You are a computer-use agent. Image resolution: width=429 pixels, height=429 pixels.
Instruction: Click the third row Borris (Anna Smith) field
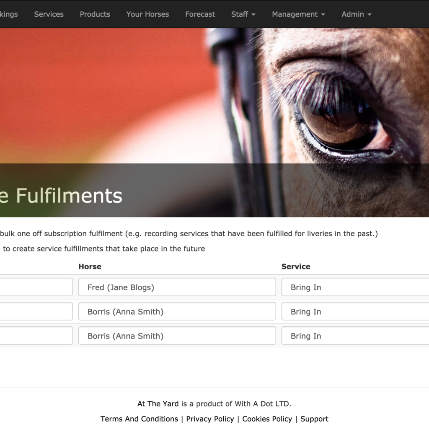[177, 336]
